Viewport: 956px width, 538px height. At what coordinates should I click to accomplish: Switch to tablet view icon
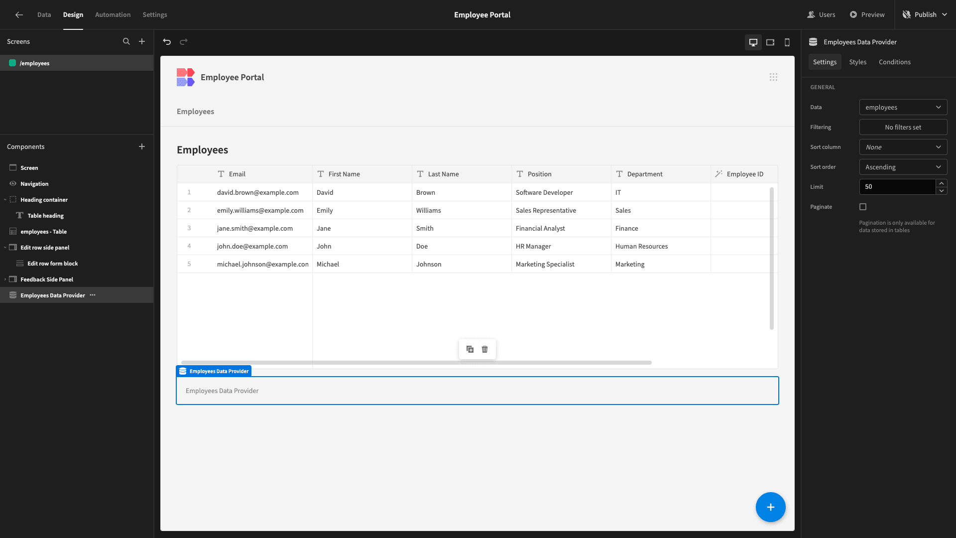770,41
